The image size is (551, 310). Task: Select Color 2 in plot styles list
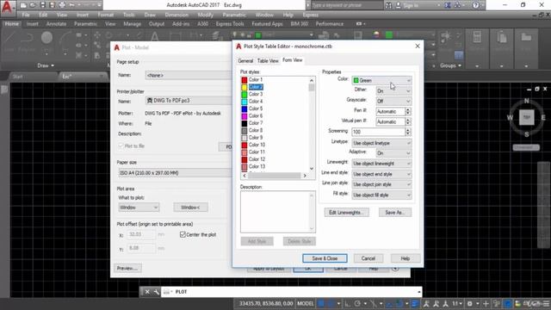pyautogui.click(x=256, y=87)
